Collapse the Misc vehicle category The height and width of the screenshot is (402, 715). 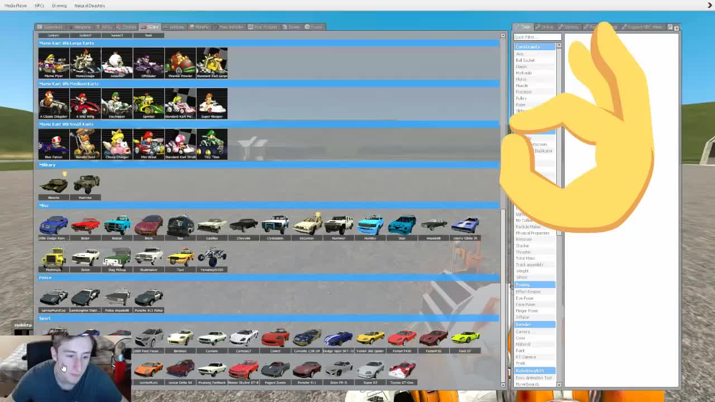(x=269, y=205)
